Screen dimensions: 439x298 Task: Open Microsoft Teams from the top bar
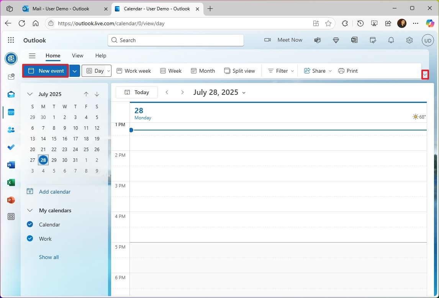pyautogui.click(x=317, y=40)
